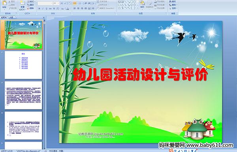
Task: Click the bullets list icon
Action: click(x=75, y=3)
